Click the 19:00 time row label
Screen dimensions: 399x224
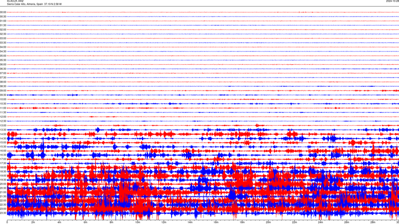[3, 175]
